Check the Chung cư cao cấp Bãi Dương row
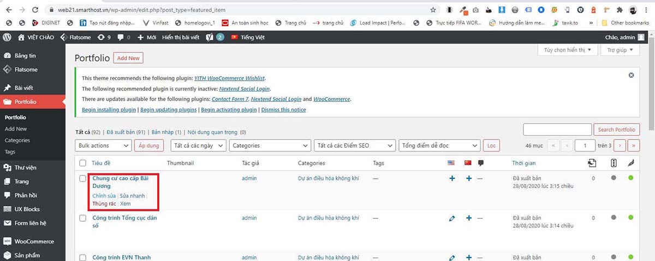 tap(83, 178)
